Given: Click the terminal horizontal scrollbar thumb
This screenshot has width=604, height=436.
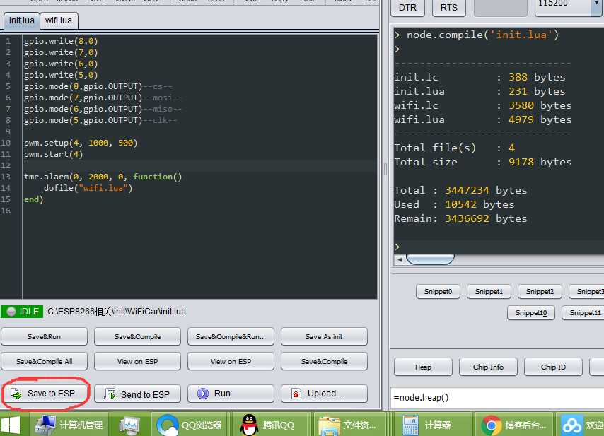Looking at the screenshot, I should (x=430, y=260).
